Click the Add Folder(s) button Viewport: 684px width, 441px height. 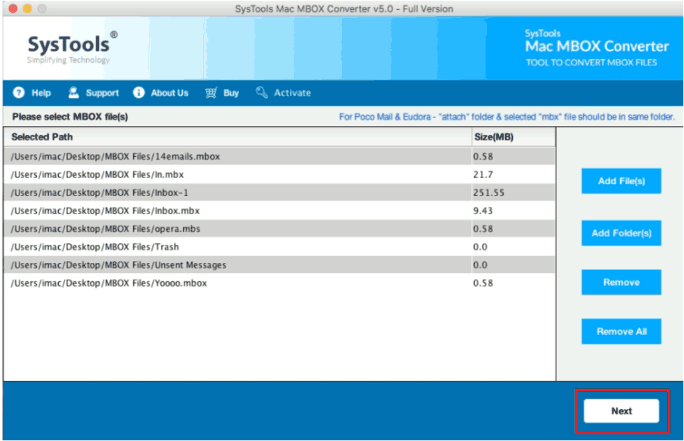coord(621,233)
